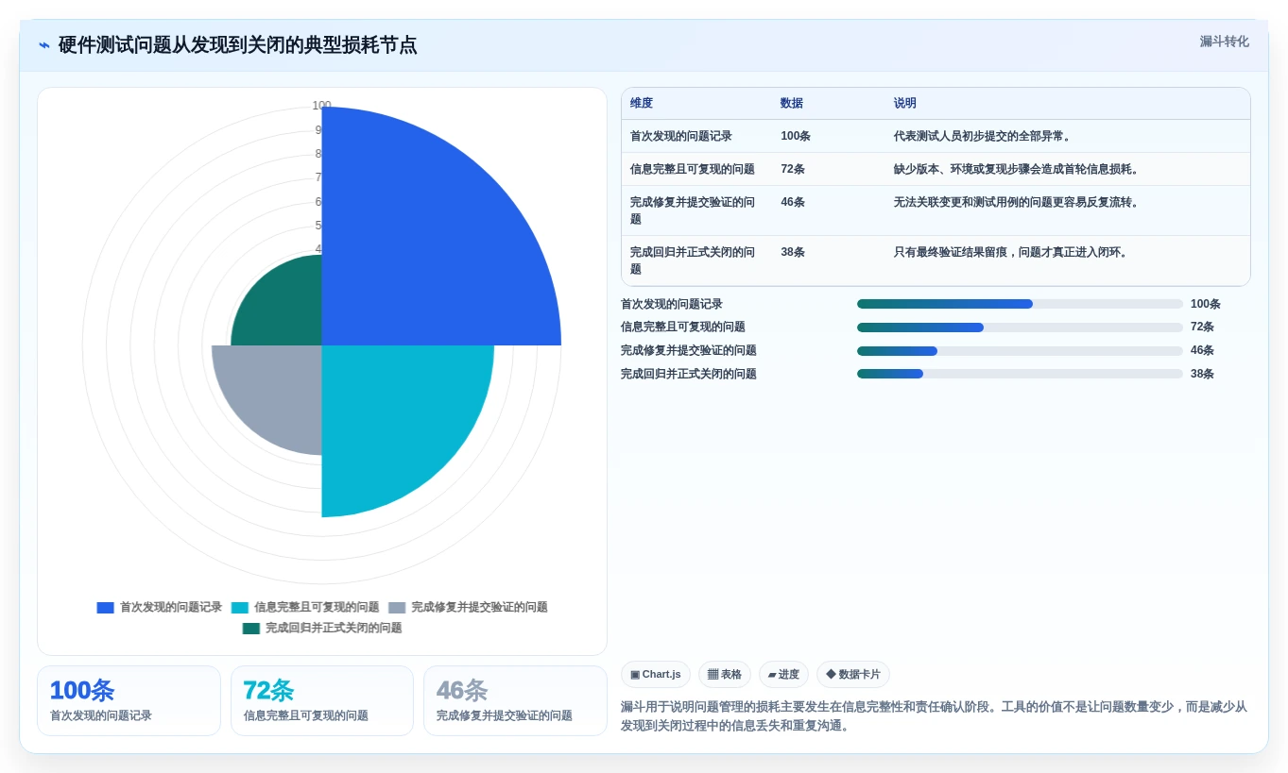Click the 信息完整且可复现的问题 table row label
This screenshot has height=773, width=1288.
pyautogui.click(x=693, y=169)
